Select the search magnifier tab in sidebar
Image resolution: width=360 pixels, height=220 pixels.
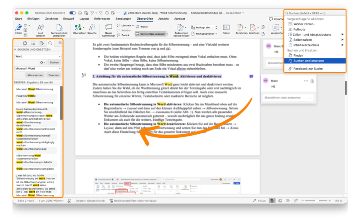tap(50, 43)
